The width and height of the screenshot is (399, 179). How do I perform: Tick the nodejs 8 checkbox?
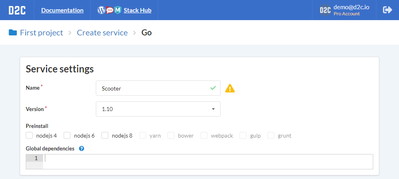tap(105, 136)
